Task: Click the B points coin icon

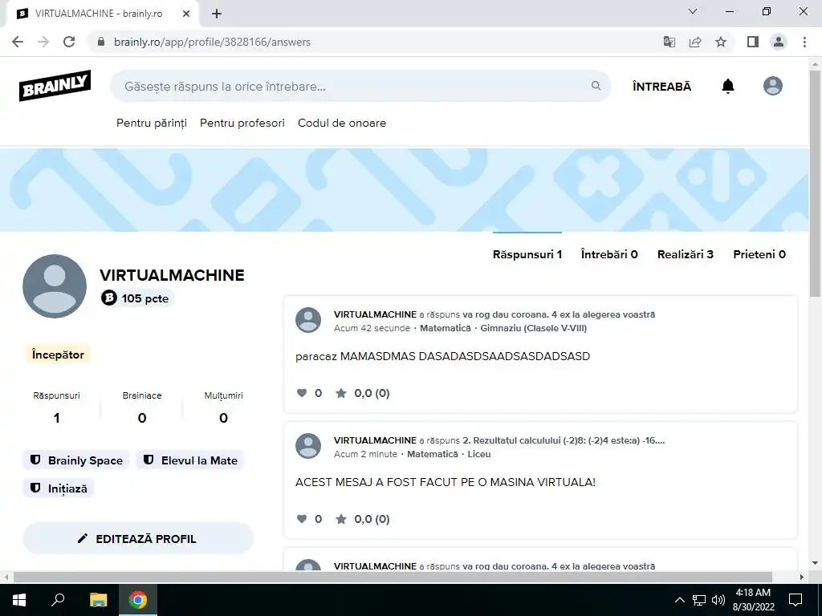Action: 109,298
